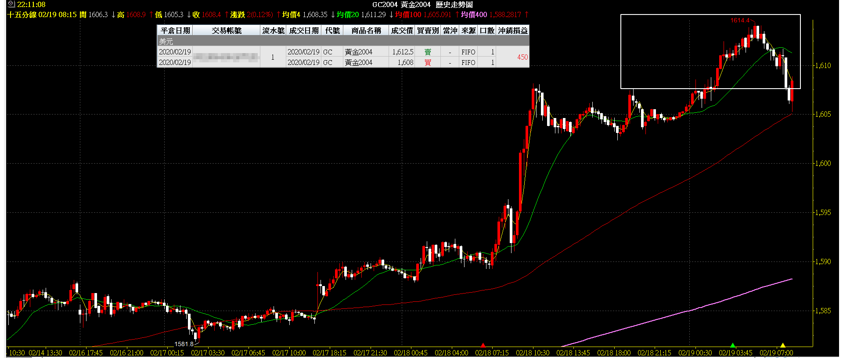Click the 02/16 17:45 time axis label
The width and height of the screenshot is (843, 358).
(x=86, y=353)
